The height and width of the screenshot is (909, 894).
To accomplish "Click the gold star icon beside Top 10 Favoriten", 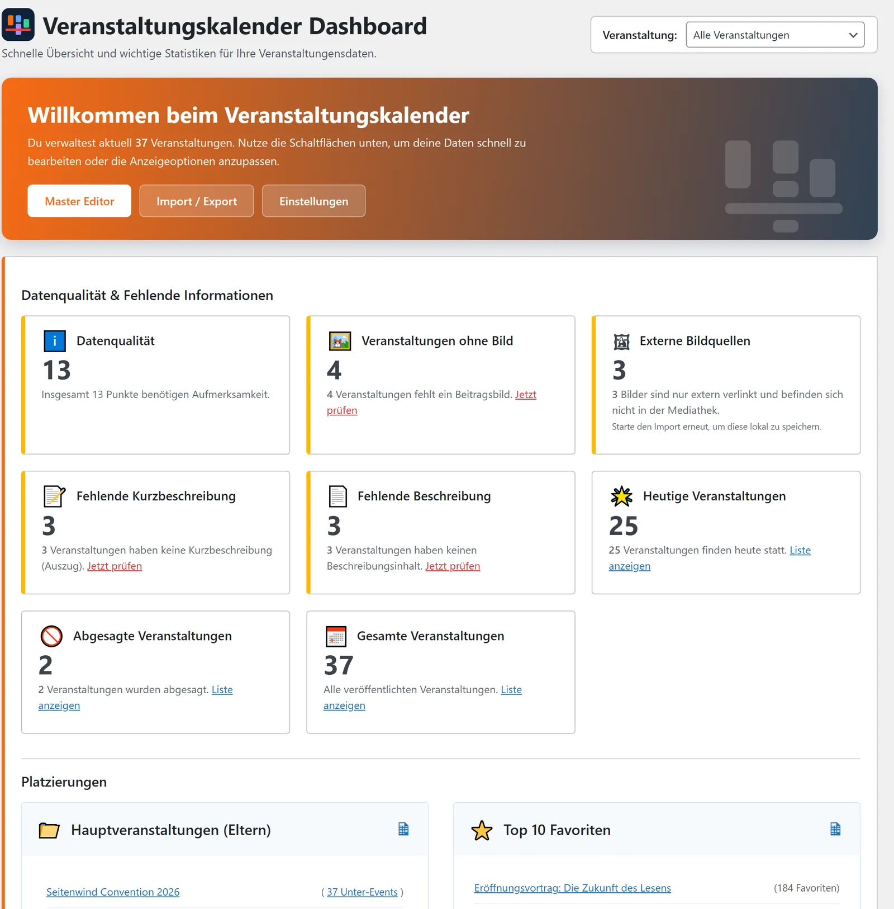I will (x=482, y=830).
